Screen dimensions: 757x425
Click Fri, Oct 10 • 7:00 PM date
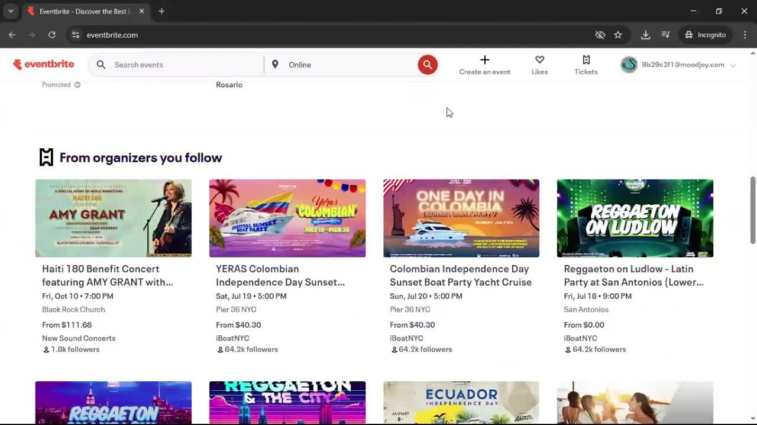click(x=77, y=296)
